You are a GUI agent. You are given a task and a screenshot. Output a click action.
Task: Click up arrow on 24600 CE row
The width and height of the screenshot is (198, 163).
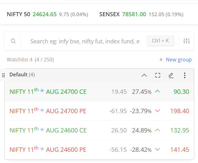click(157, 130)
